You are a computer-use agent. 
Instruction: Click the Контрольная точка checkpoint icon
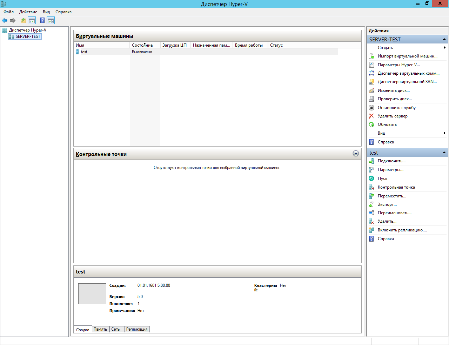(x=371, y=187)
